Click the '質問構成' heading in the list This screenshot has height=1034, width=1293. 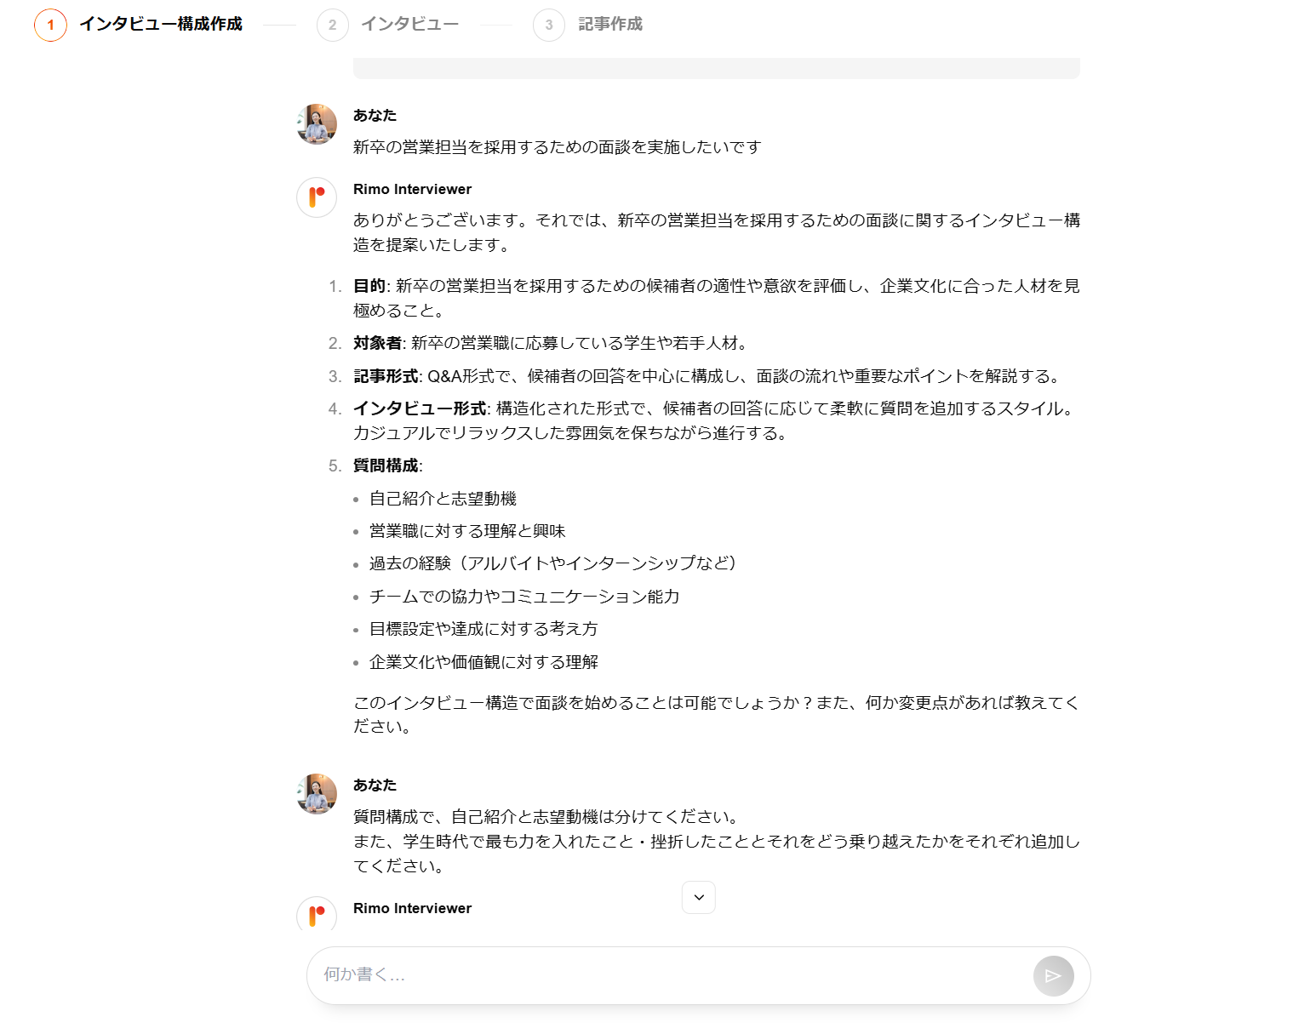[386, 466]
